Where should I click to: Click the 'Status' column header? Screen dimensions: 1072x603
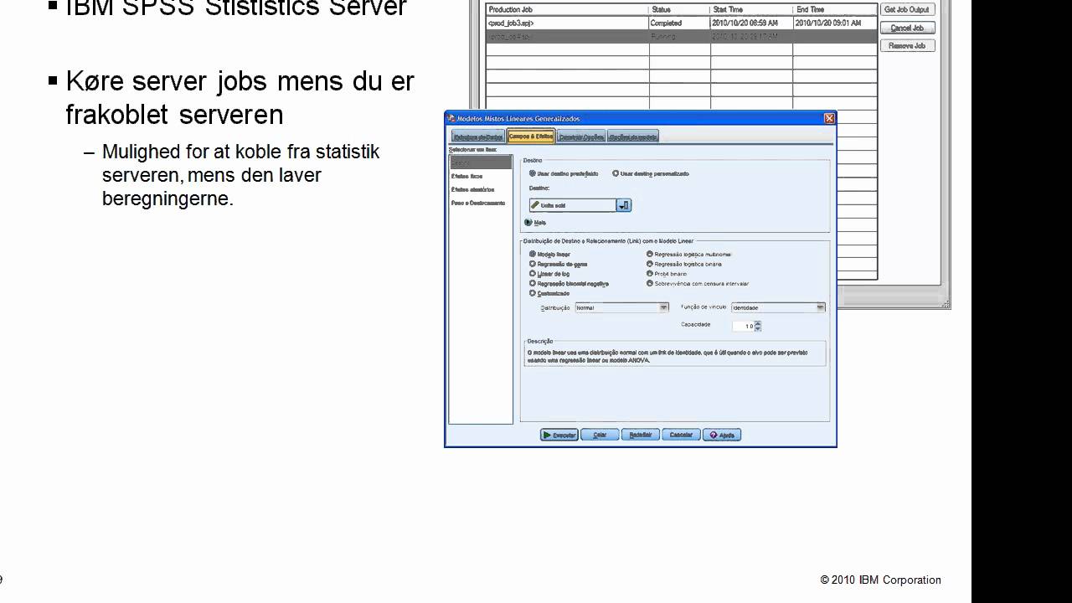click(x=679, y=10)
